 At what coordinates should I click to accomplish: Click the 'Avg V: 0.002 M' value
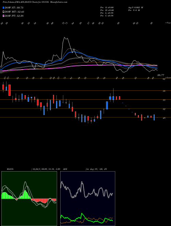pos(135,8)
